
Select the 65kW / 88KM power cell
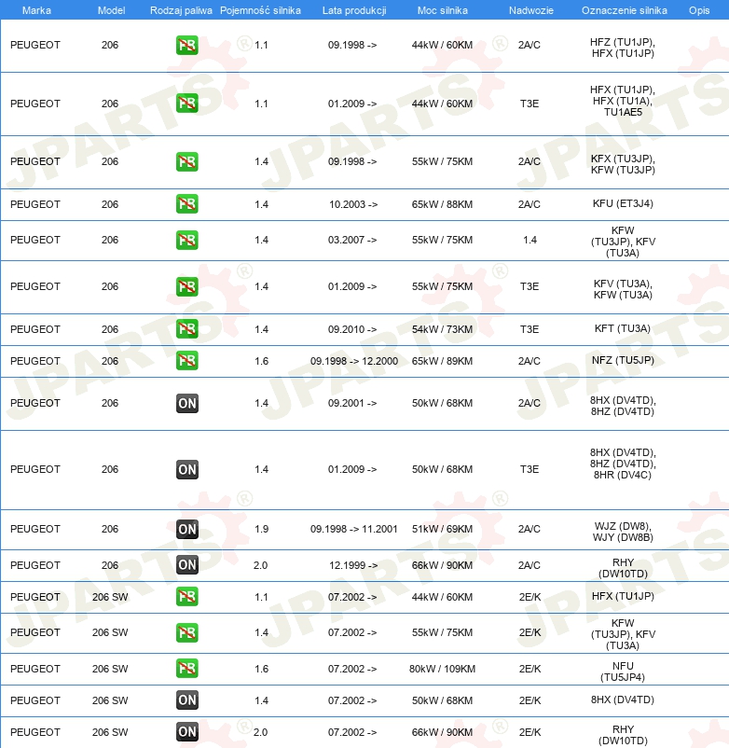(x=443, y=204)
